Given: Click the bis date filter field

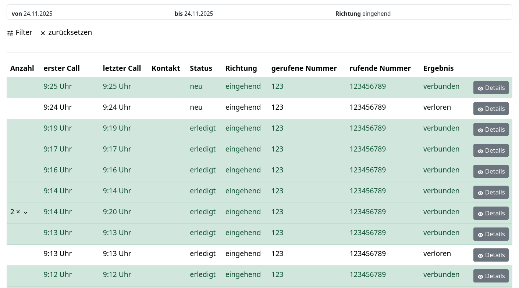Looking at the screenshot, I should (x=194, y=14).
